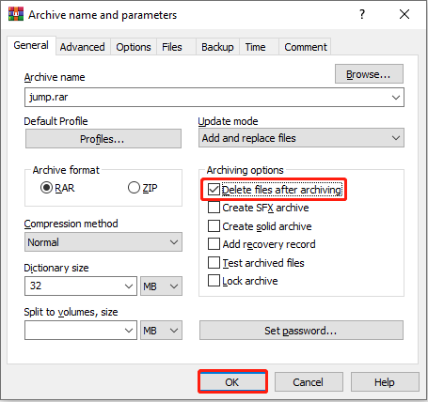This screenshot has width=428, height=402.
Task: Select the Comment tab
Action: click(x=306, y=47)
